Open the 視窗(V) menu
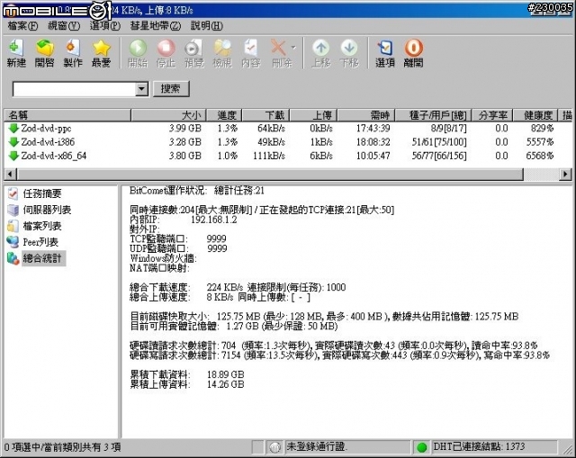The width and height of the screenshot is (576, 458). [x=64, y=26]
